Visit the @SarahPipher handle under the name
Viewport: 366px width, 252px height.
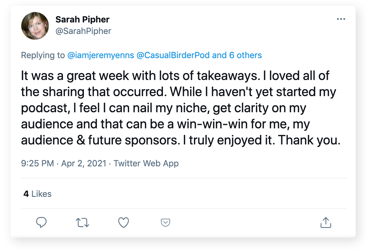click(83, 31)
